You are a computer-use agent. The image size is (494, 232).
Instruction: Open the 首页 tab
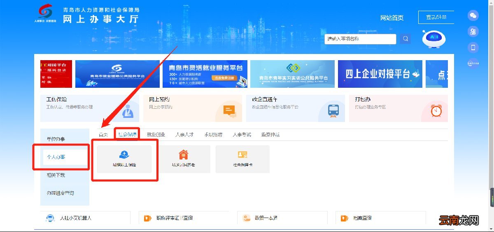pyautogui.click(x=103, y=135)
